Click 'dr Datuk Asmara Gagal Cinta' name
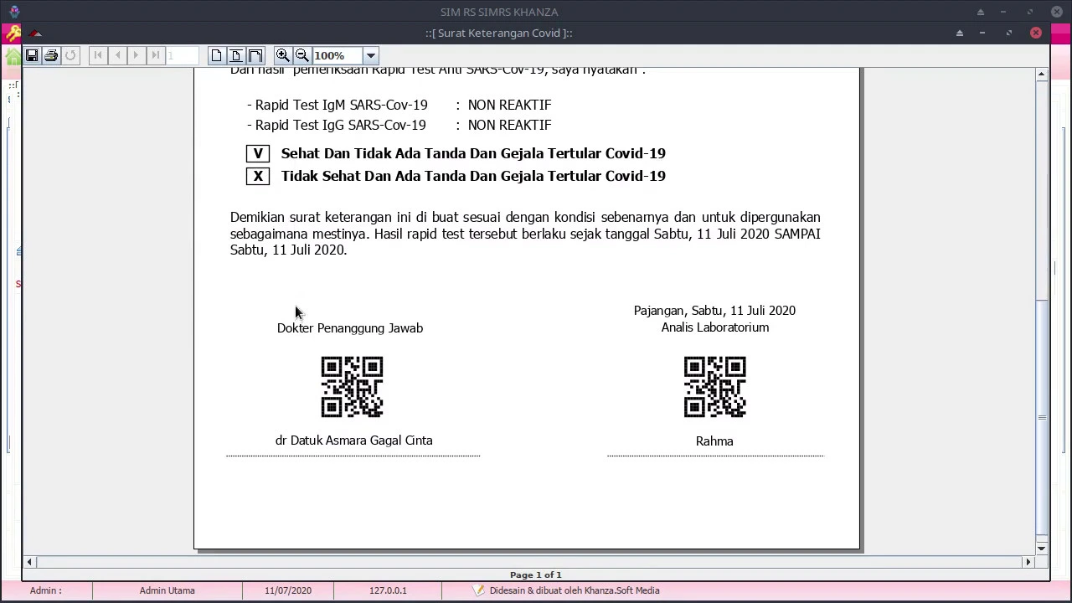The image size is (1072, 603). point(353,441)
